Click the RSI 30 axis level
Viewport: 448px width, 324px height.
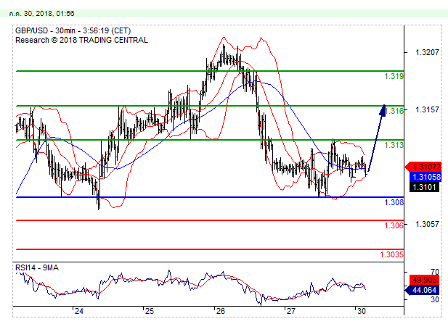point(435,299)
